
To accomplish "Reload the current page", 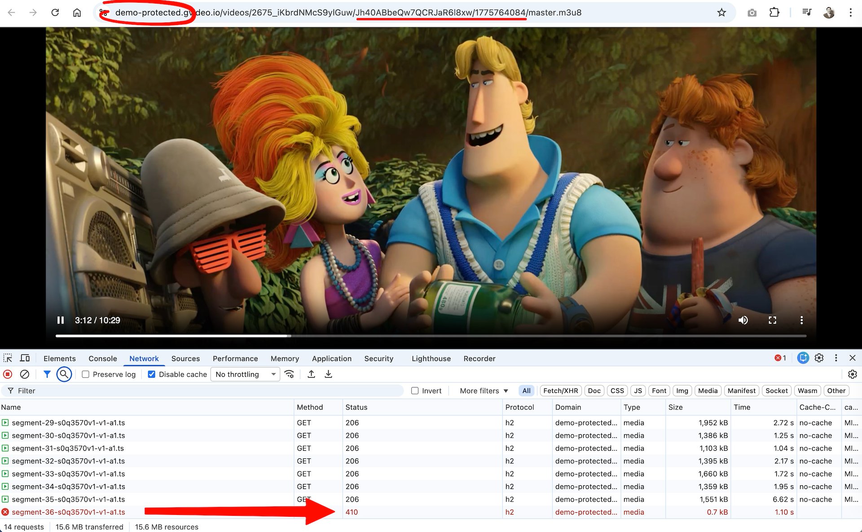I will [55, 13].
